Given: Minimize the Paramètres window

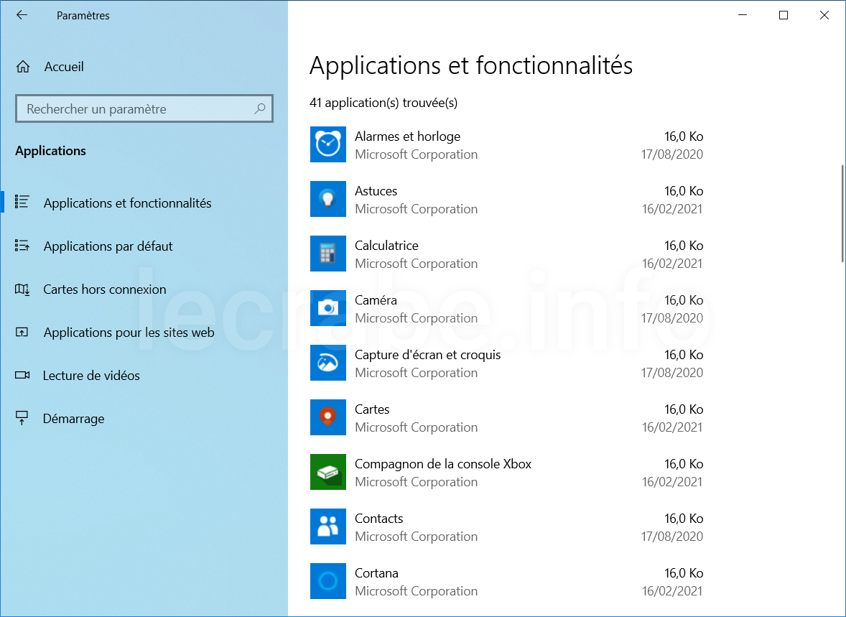Looking at the screenshot, I should coord(743,15).
